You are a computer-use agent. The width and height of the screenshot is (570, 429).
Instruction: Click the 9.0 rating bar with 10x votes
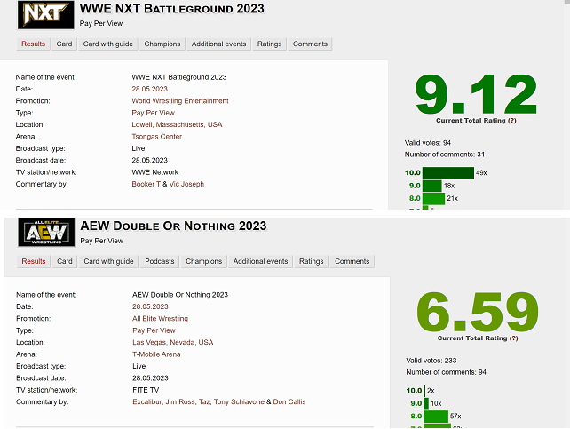[426, 403]
